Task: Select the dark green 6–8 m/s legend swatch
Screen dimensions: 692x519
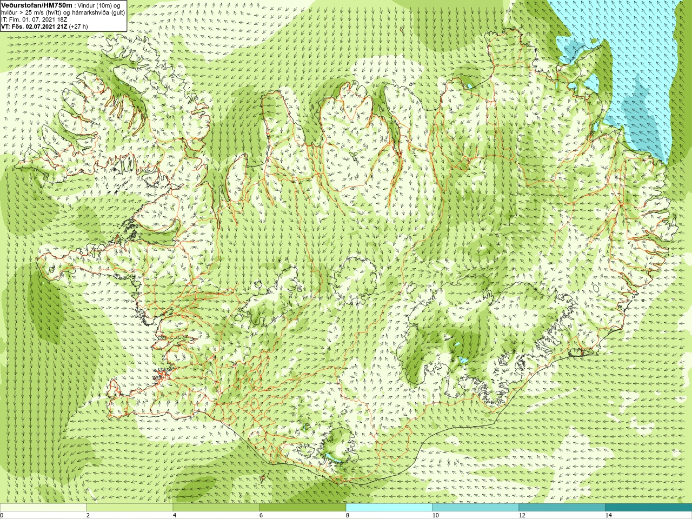Action: click(303, 508)
